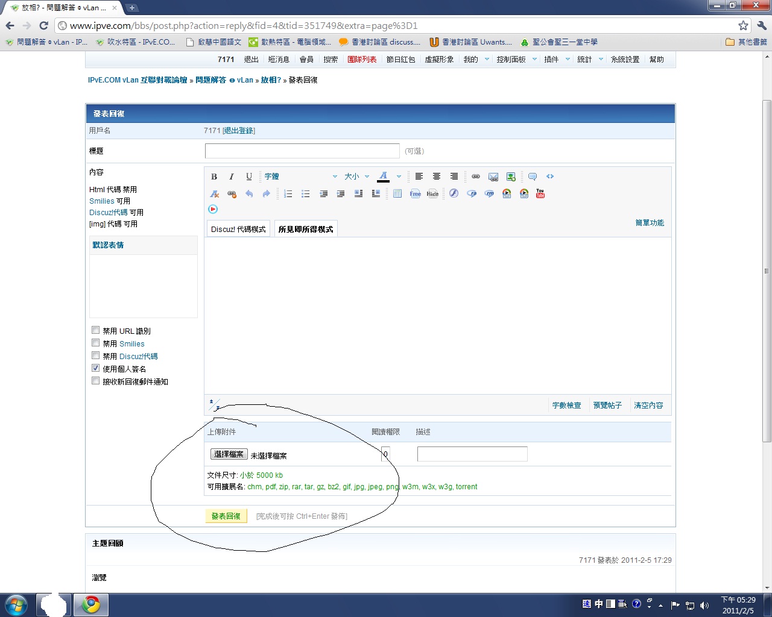Insert an image with the picture icon
The width and height of the screenshot is (772, 617).
pyautogui.click(x=511, y=177)
